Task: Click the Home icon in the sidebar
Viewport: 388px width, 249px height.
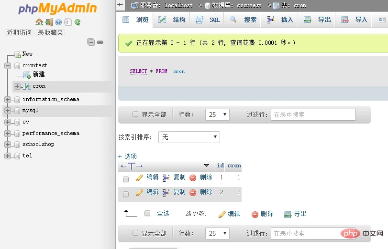Action: pos(39,22)
